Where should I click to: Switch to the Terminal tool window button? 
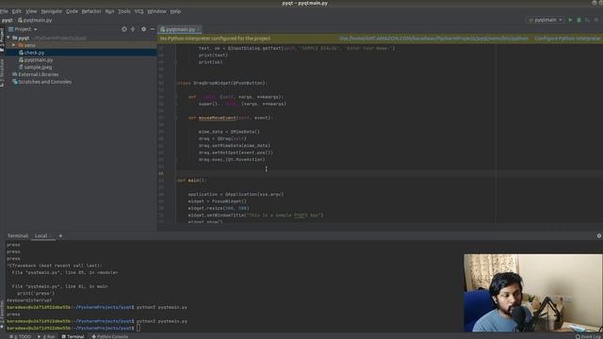click(73, 336)
